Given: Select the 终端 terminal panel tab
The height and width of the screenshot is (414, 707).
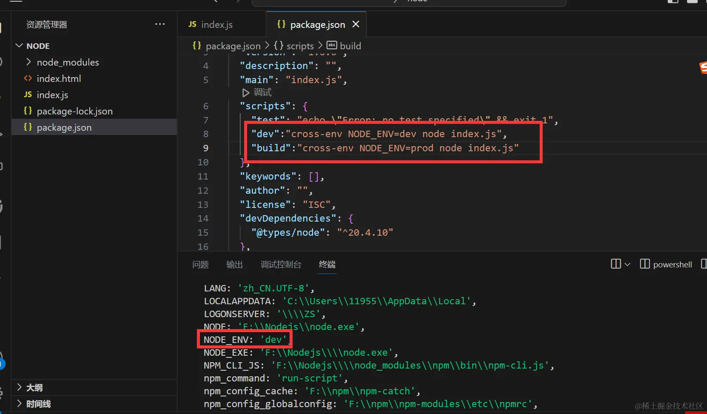Looking at the screenshot, I should coord(327,264).
